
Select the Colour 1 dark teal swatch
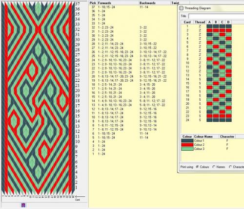click(187, 140)
